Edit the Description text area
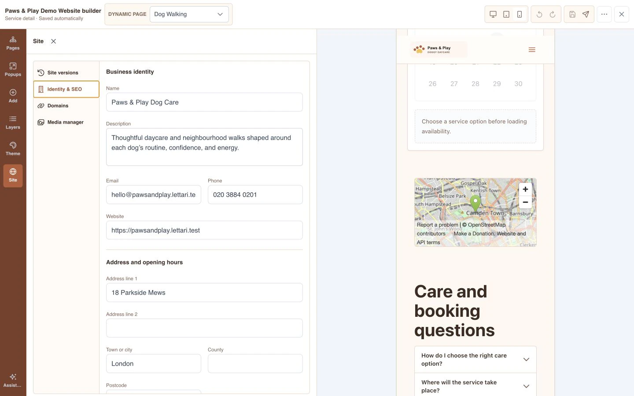 tap(204, 147)
